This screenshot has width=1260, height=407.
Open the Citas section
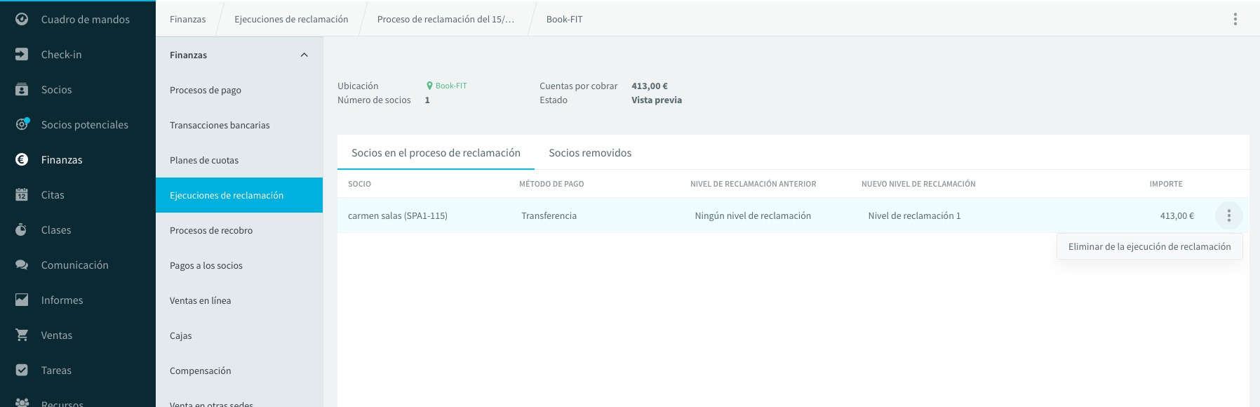click(x=53, y=194)
